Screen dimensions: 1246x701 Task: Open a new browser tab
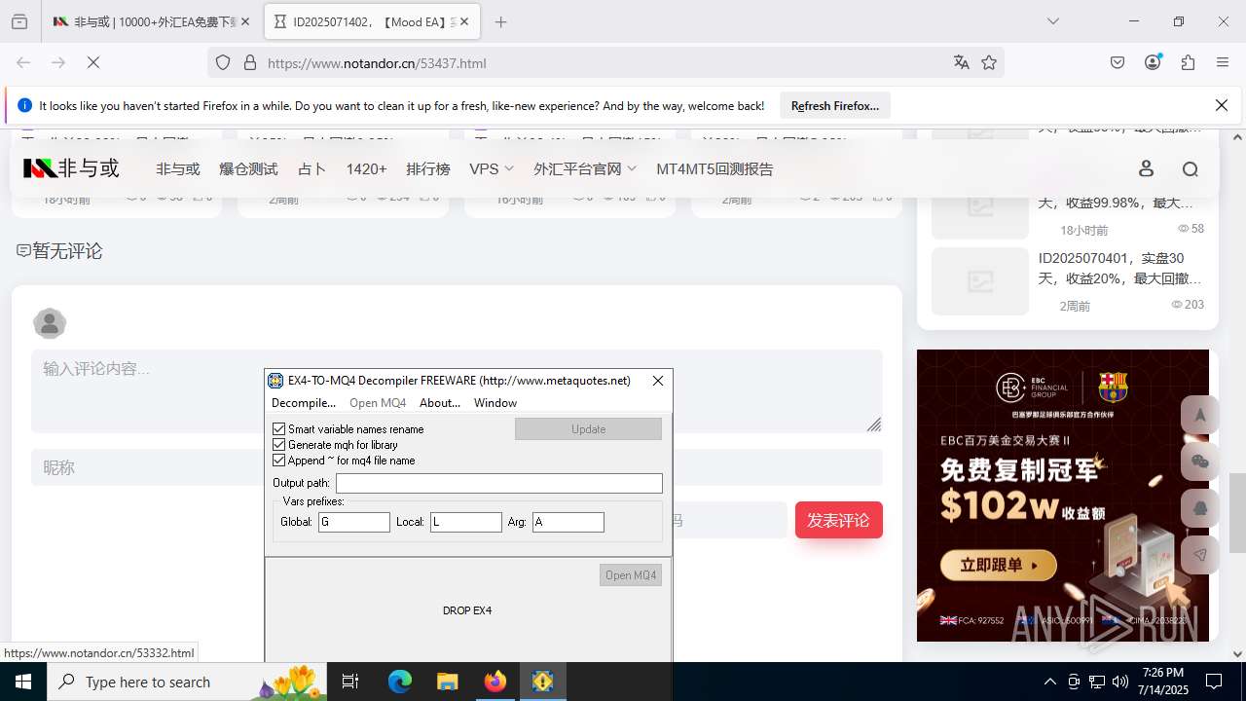click(x=500, y=21)
